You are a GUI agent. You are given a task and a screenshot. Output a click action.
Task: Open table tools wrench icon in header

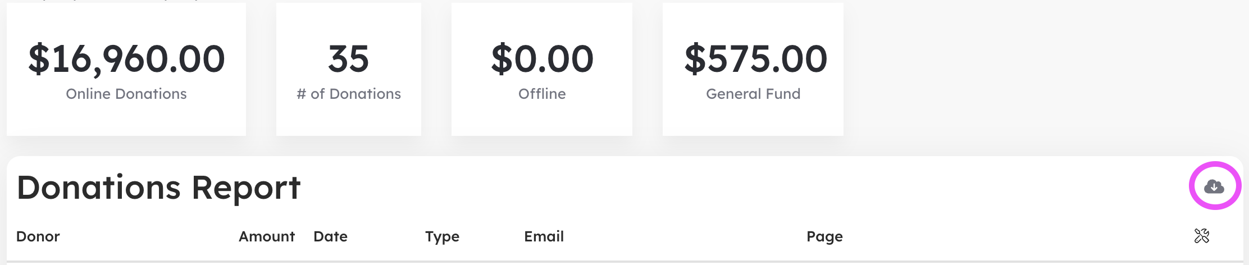coord(1202,236)
